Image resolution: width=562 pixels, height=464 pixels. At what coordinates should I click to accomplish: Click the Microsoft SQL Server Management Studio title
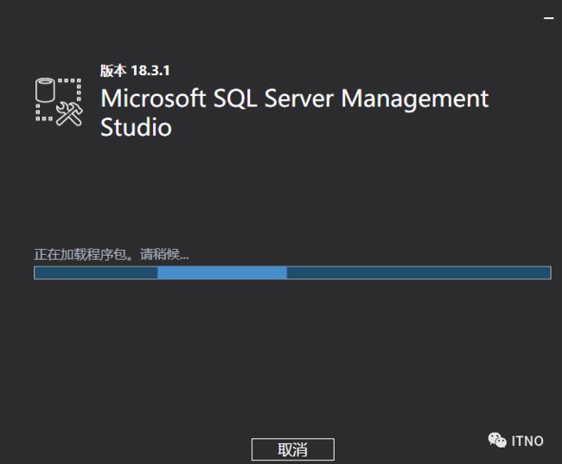(294, 112)
